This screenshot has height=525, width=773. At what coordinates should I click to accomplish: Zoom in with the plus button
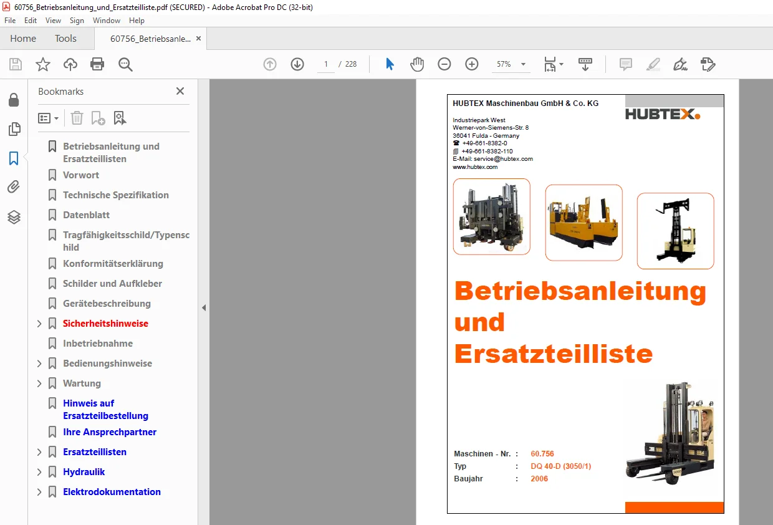click(x=472, y=64)
